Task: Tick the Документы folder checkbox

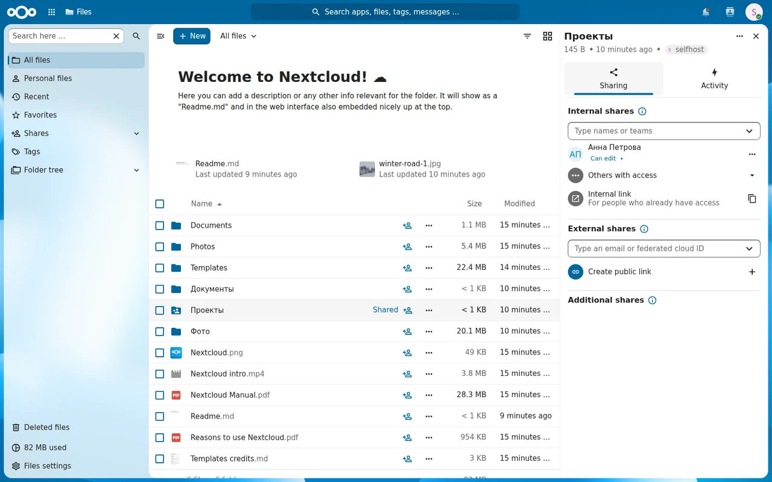Action: 160,289
